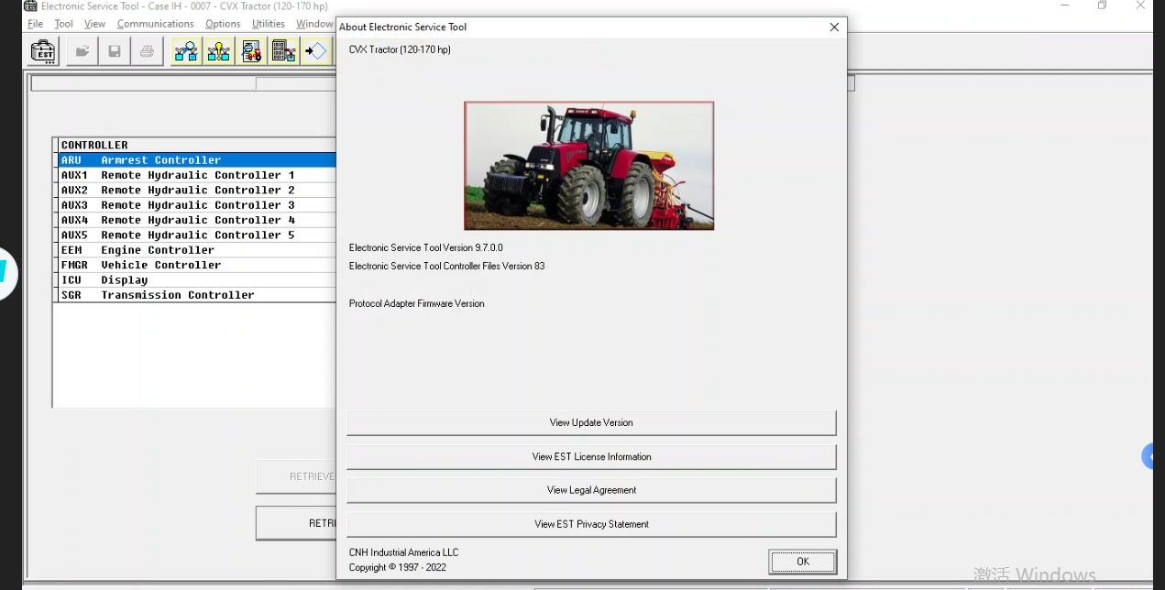The image size is (1165, 590).
Task: Select AUX5 Remote Hydraulic Controller 5 row
Action: (x=197, y=235)
